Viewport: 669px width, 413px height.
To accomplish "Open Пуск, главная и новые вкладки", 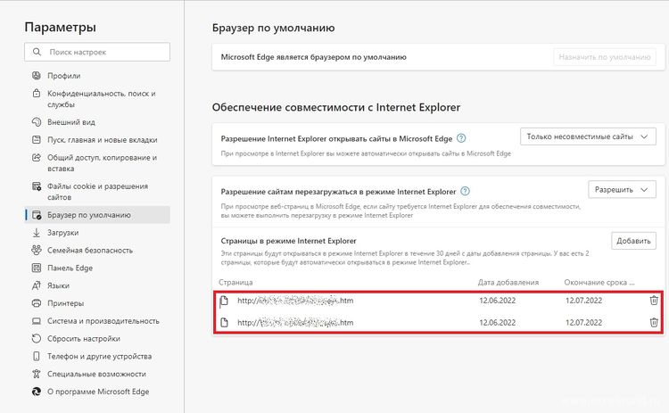I will [103, 139].
